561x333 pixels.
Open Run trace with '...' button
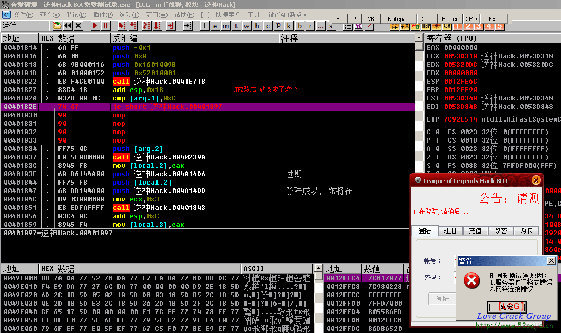320,26
